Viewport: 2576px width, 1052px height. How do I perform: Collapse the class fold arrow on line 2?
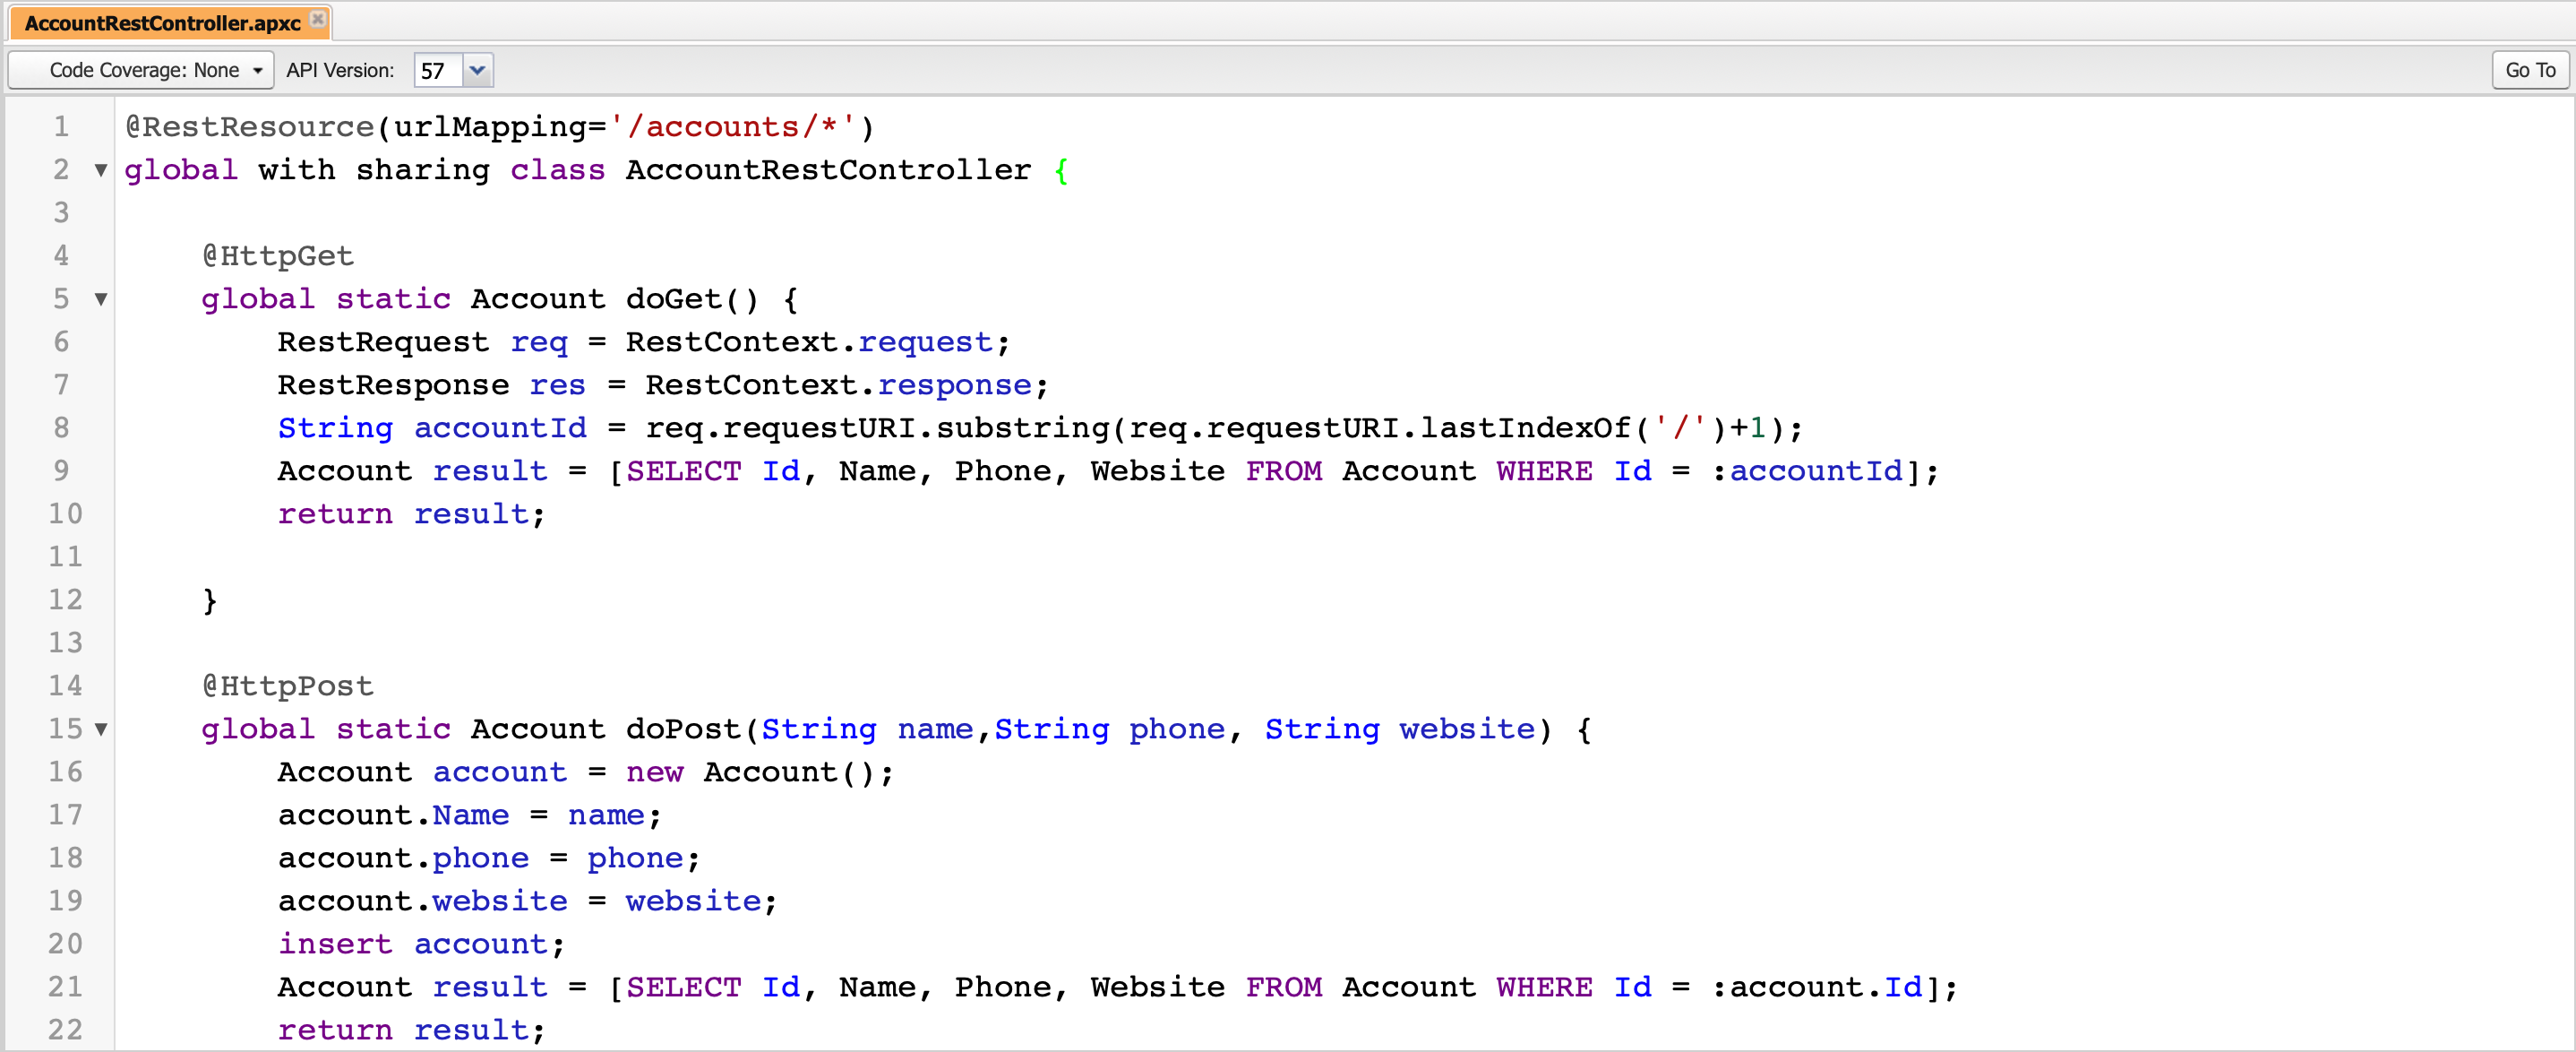coord(101,170)
